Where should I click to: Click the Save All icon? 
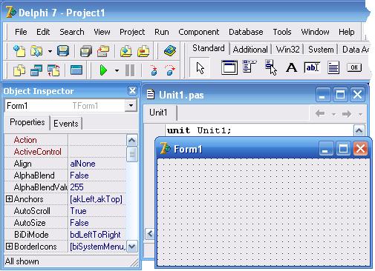pyautogui.click(x=86, y=51)
